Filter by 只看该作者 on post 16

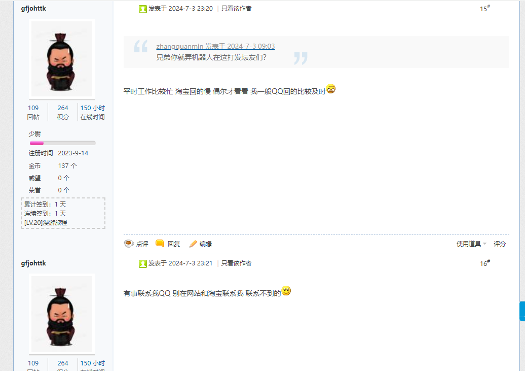(x=236, y=263)
